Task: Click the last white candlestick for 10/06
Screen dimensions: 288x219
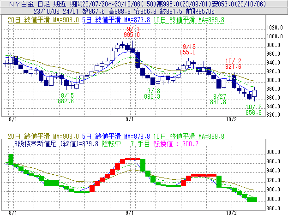Action: pyautogui.click(x=254, y=93)
